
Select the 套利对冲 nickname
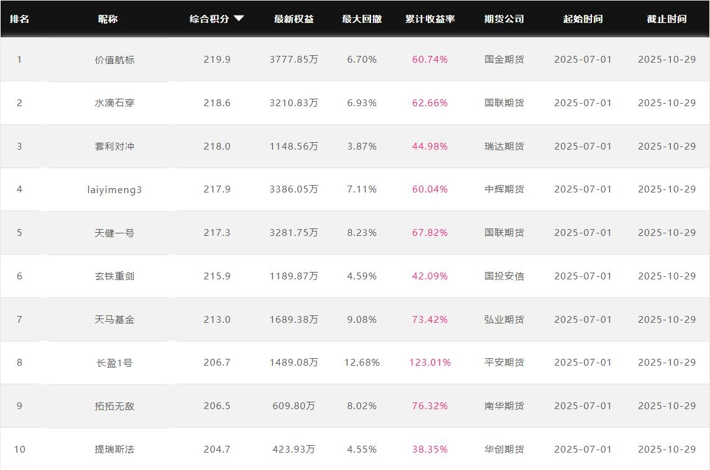pyautogui.click(x=114, y=147)
